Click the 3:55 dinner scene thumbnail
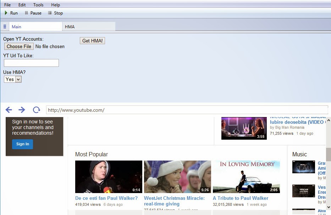 pos(244,128)
